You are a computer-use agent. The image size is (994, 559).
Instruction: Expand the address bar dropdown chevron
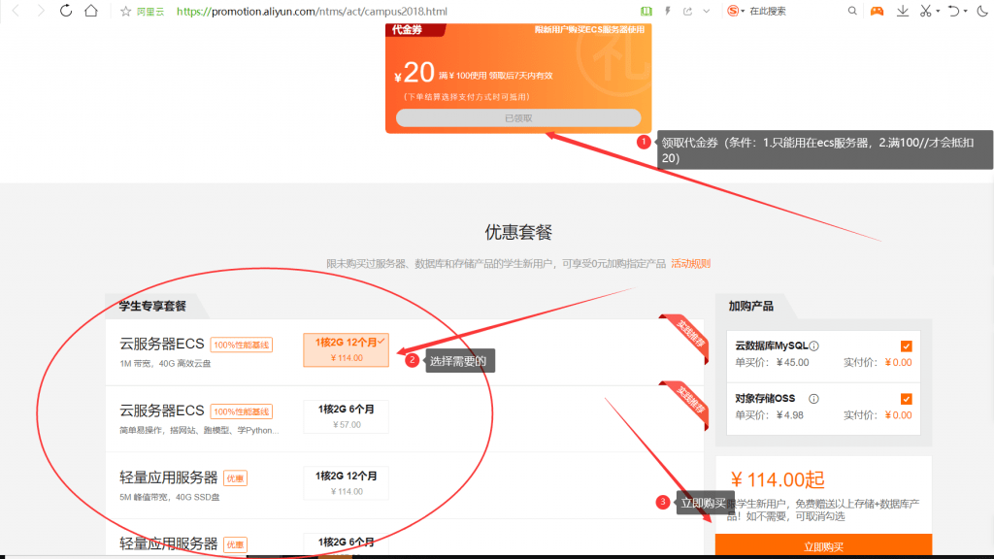[x=707, y=11]
